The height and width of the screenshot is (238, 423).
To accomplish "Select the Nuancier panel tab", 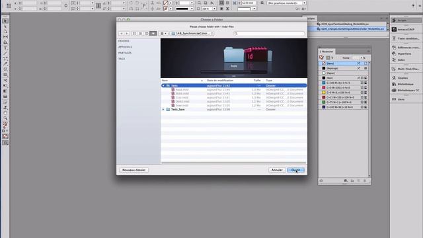I will (327, 52).
